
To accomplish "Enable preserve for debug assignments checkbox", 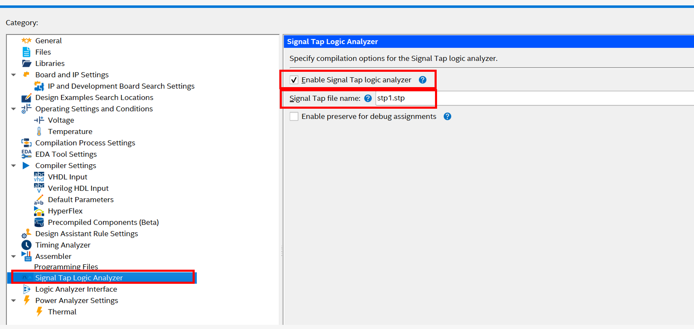I will (x=294, y=117).
